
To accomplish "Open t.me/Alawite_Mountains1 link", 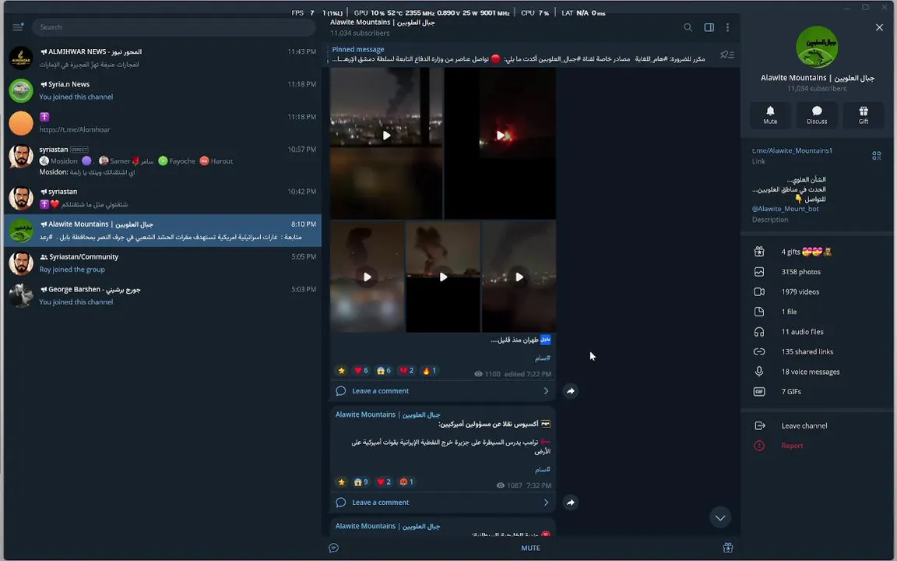I will pyautogui.click(x=792, y=150).
